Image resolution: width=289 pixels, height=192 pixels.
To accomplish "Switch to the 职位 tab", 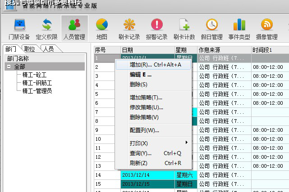I will (30, 49).
